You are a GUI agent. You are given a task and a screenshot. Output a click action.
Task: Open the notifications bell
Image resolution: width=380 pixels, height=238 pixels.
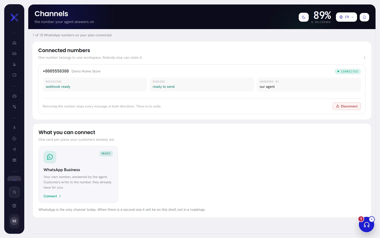pos(364,17)
